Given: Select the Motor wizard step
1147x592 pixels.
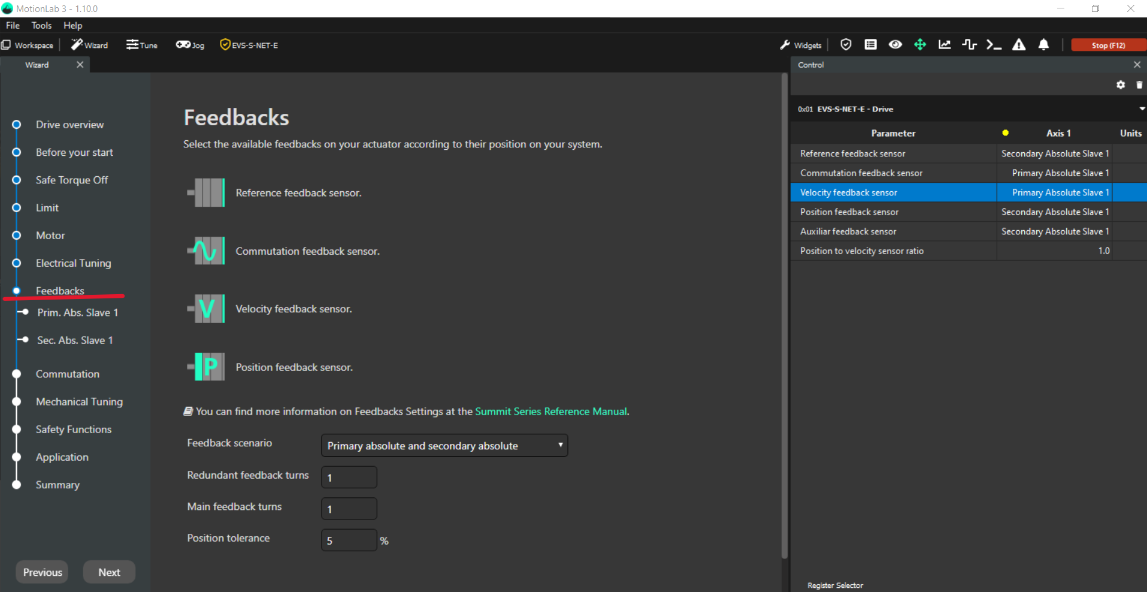Looking at the screenshot, I should coord(50,235).
